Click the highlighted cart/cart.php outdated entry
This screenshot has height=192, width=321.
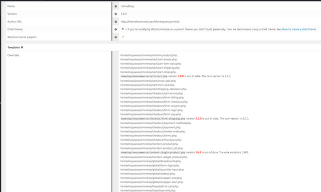[144, 76]
